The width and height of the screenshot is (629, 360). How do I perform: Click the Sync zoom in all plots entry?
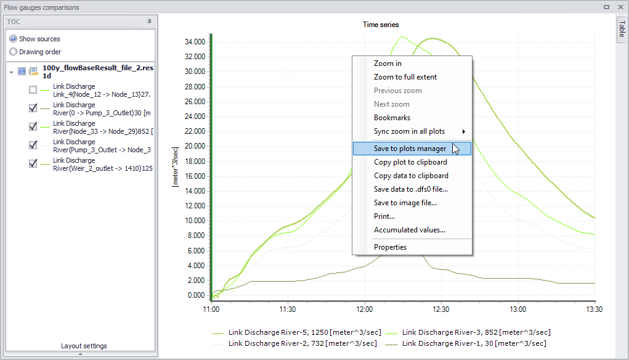412,131
